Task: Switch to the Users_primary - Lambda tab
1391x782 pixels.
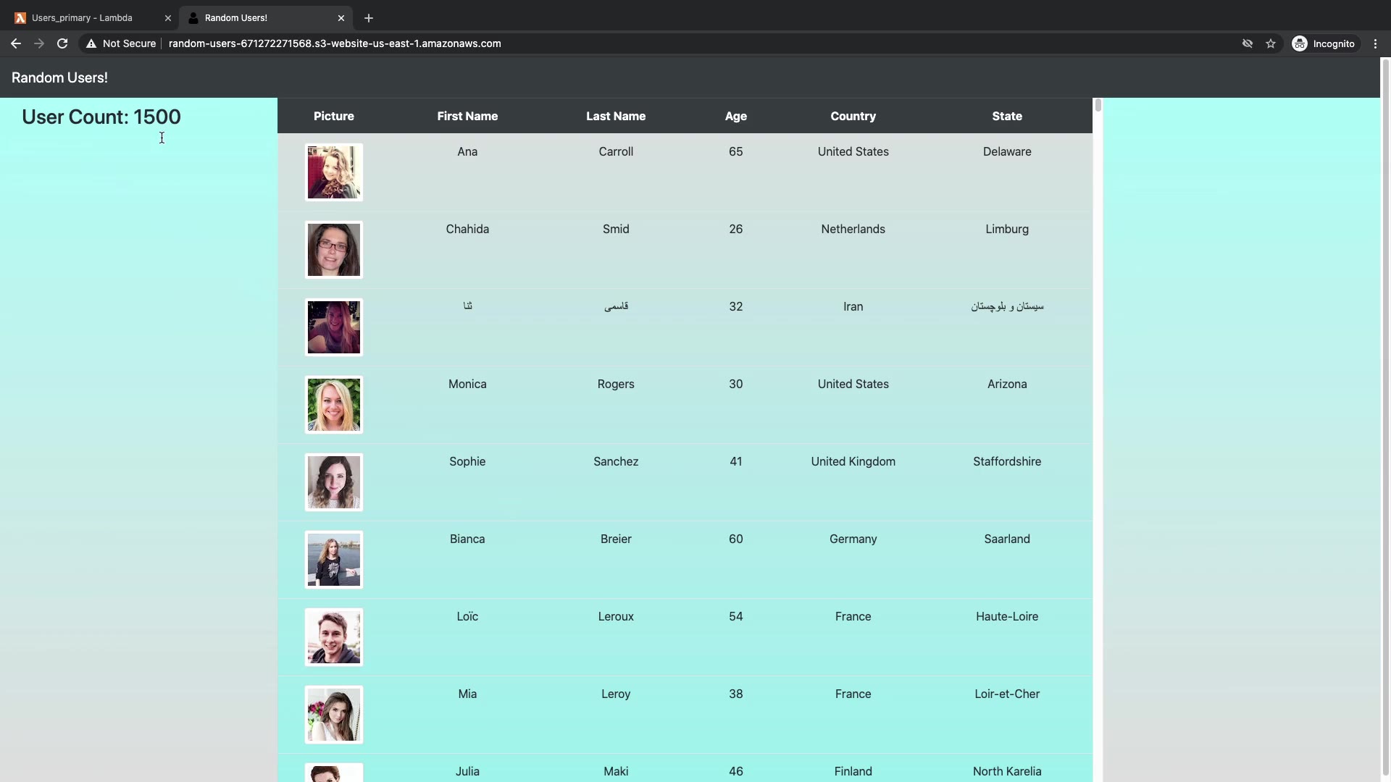Action: (x=82, y=18)
